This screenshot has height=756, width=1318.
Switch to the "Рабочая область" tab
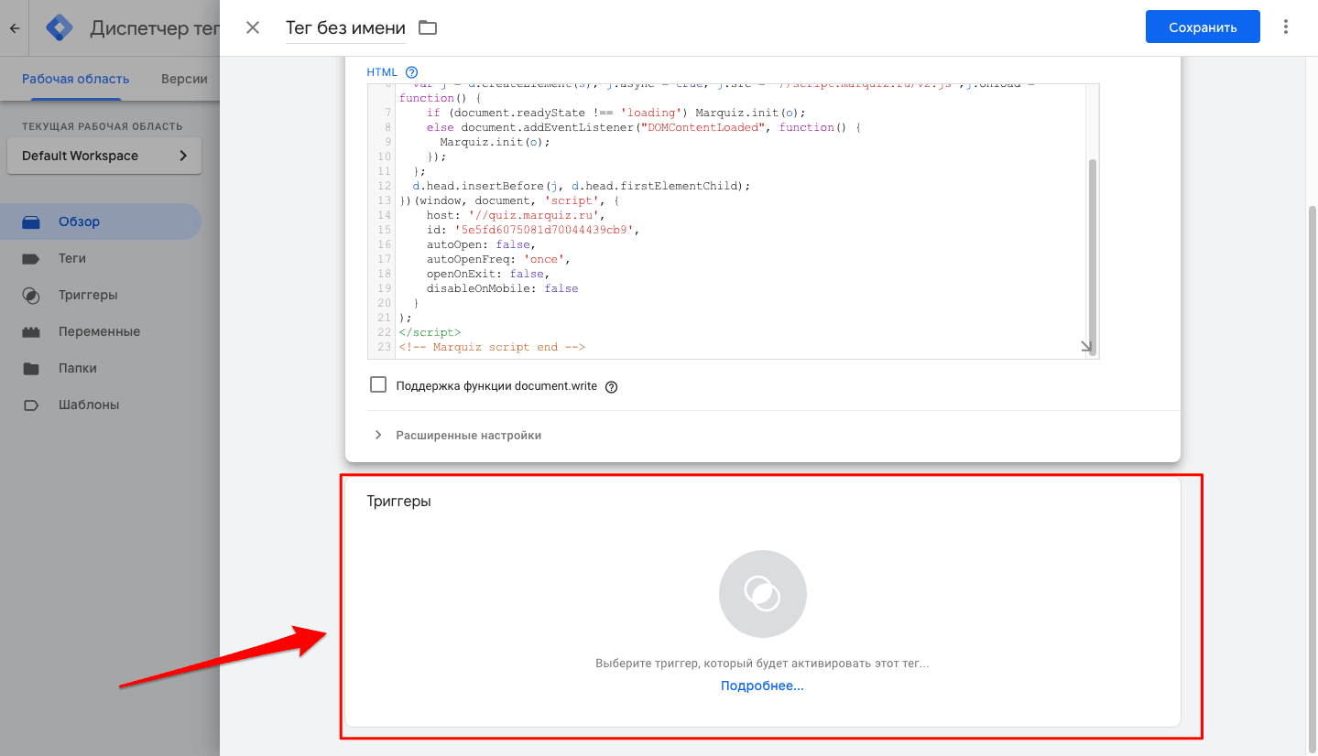coord(76,79)
